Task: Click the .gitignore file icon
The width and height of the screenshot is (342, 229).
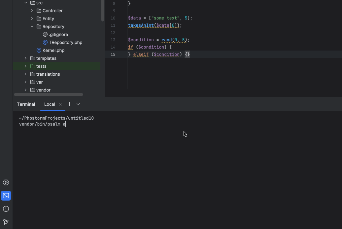Action: tap(45, 34)
